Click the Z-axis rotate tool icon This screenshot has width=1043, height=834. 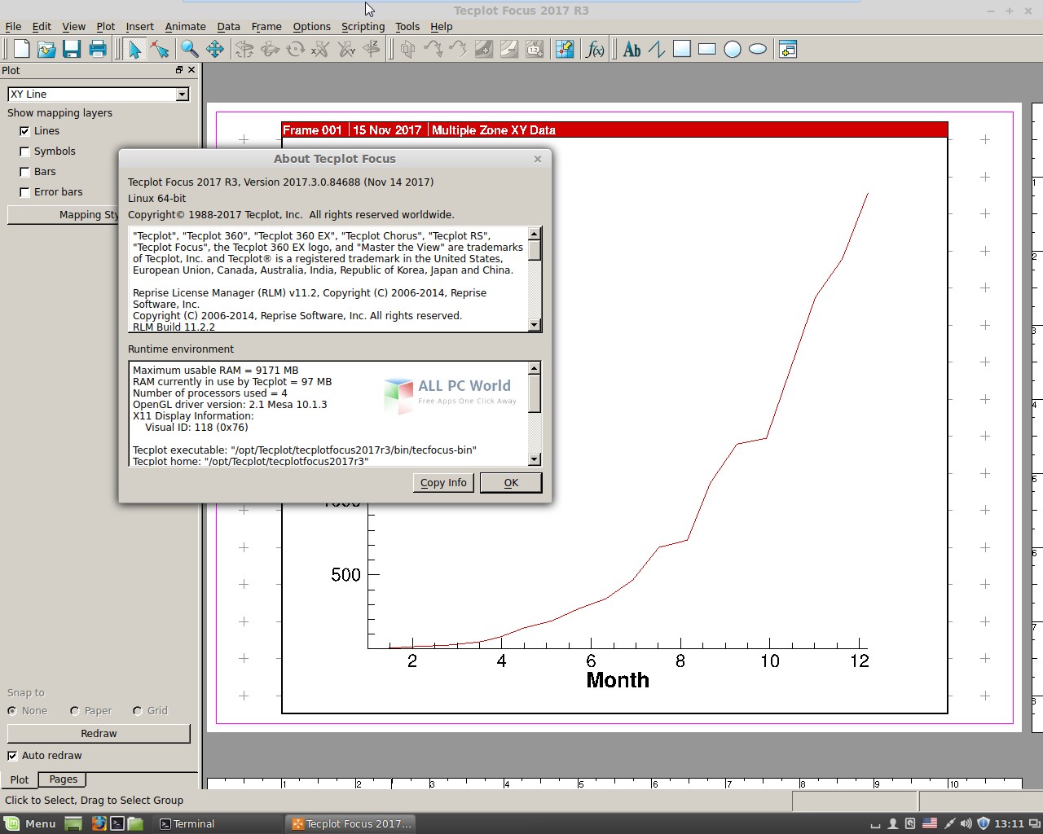pyautogui.click(x=372, y=49)
